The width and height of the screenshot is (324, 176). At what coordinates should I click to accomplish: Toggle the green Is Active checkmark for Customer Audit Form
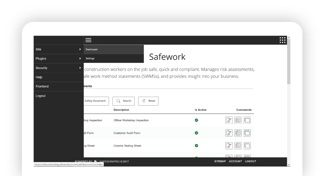pyautogui.click(x=196, y=133)
